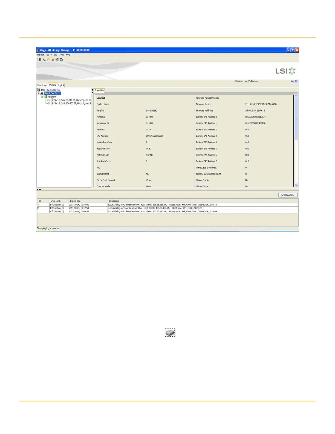Select the log entry dated 2011-10-24, 10:12:50
The height and width of the screenshot is (434, 335).
coord(168,208)
